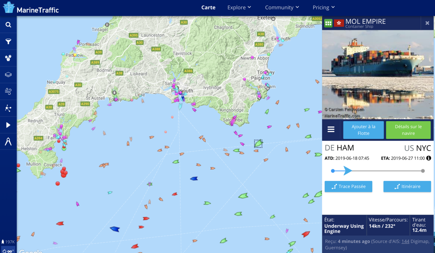Expand the Community menu

tap(282, 7)
